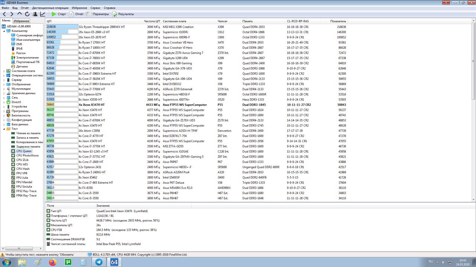This screenshot has width=476, height=267.
Task: Click the Системная плата column header
Action: click(189, 21)
